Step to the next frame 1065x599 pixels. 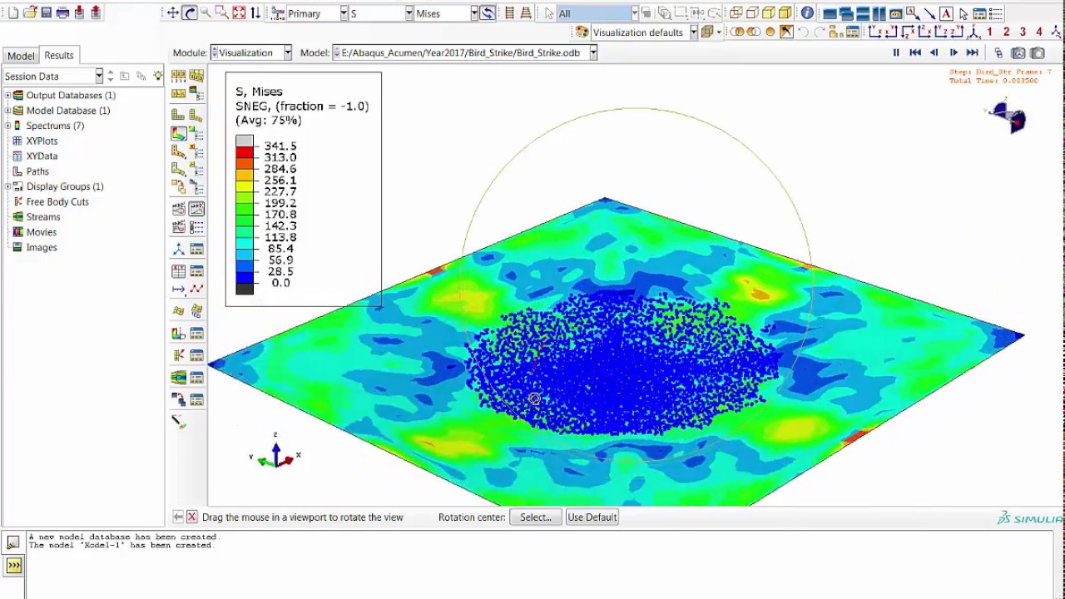click(954, 52)
